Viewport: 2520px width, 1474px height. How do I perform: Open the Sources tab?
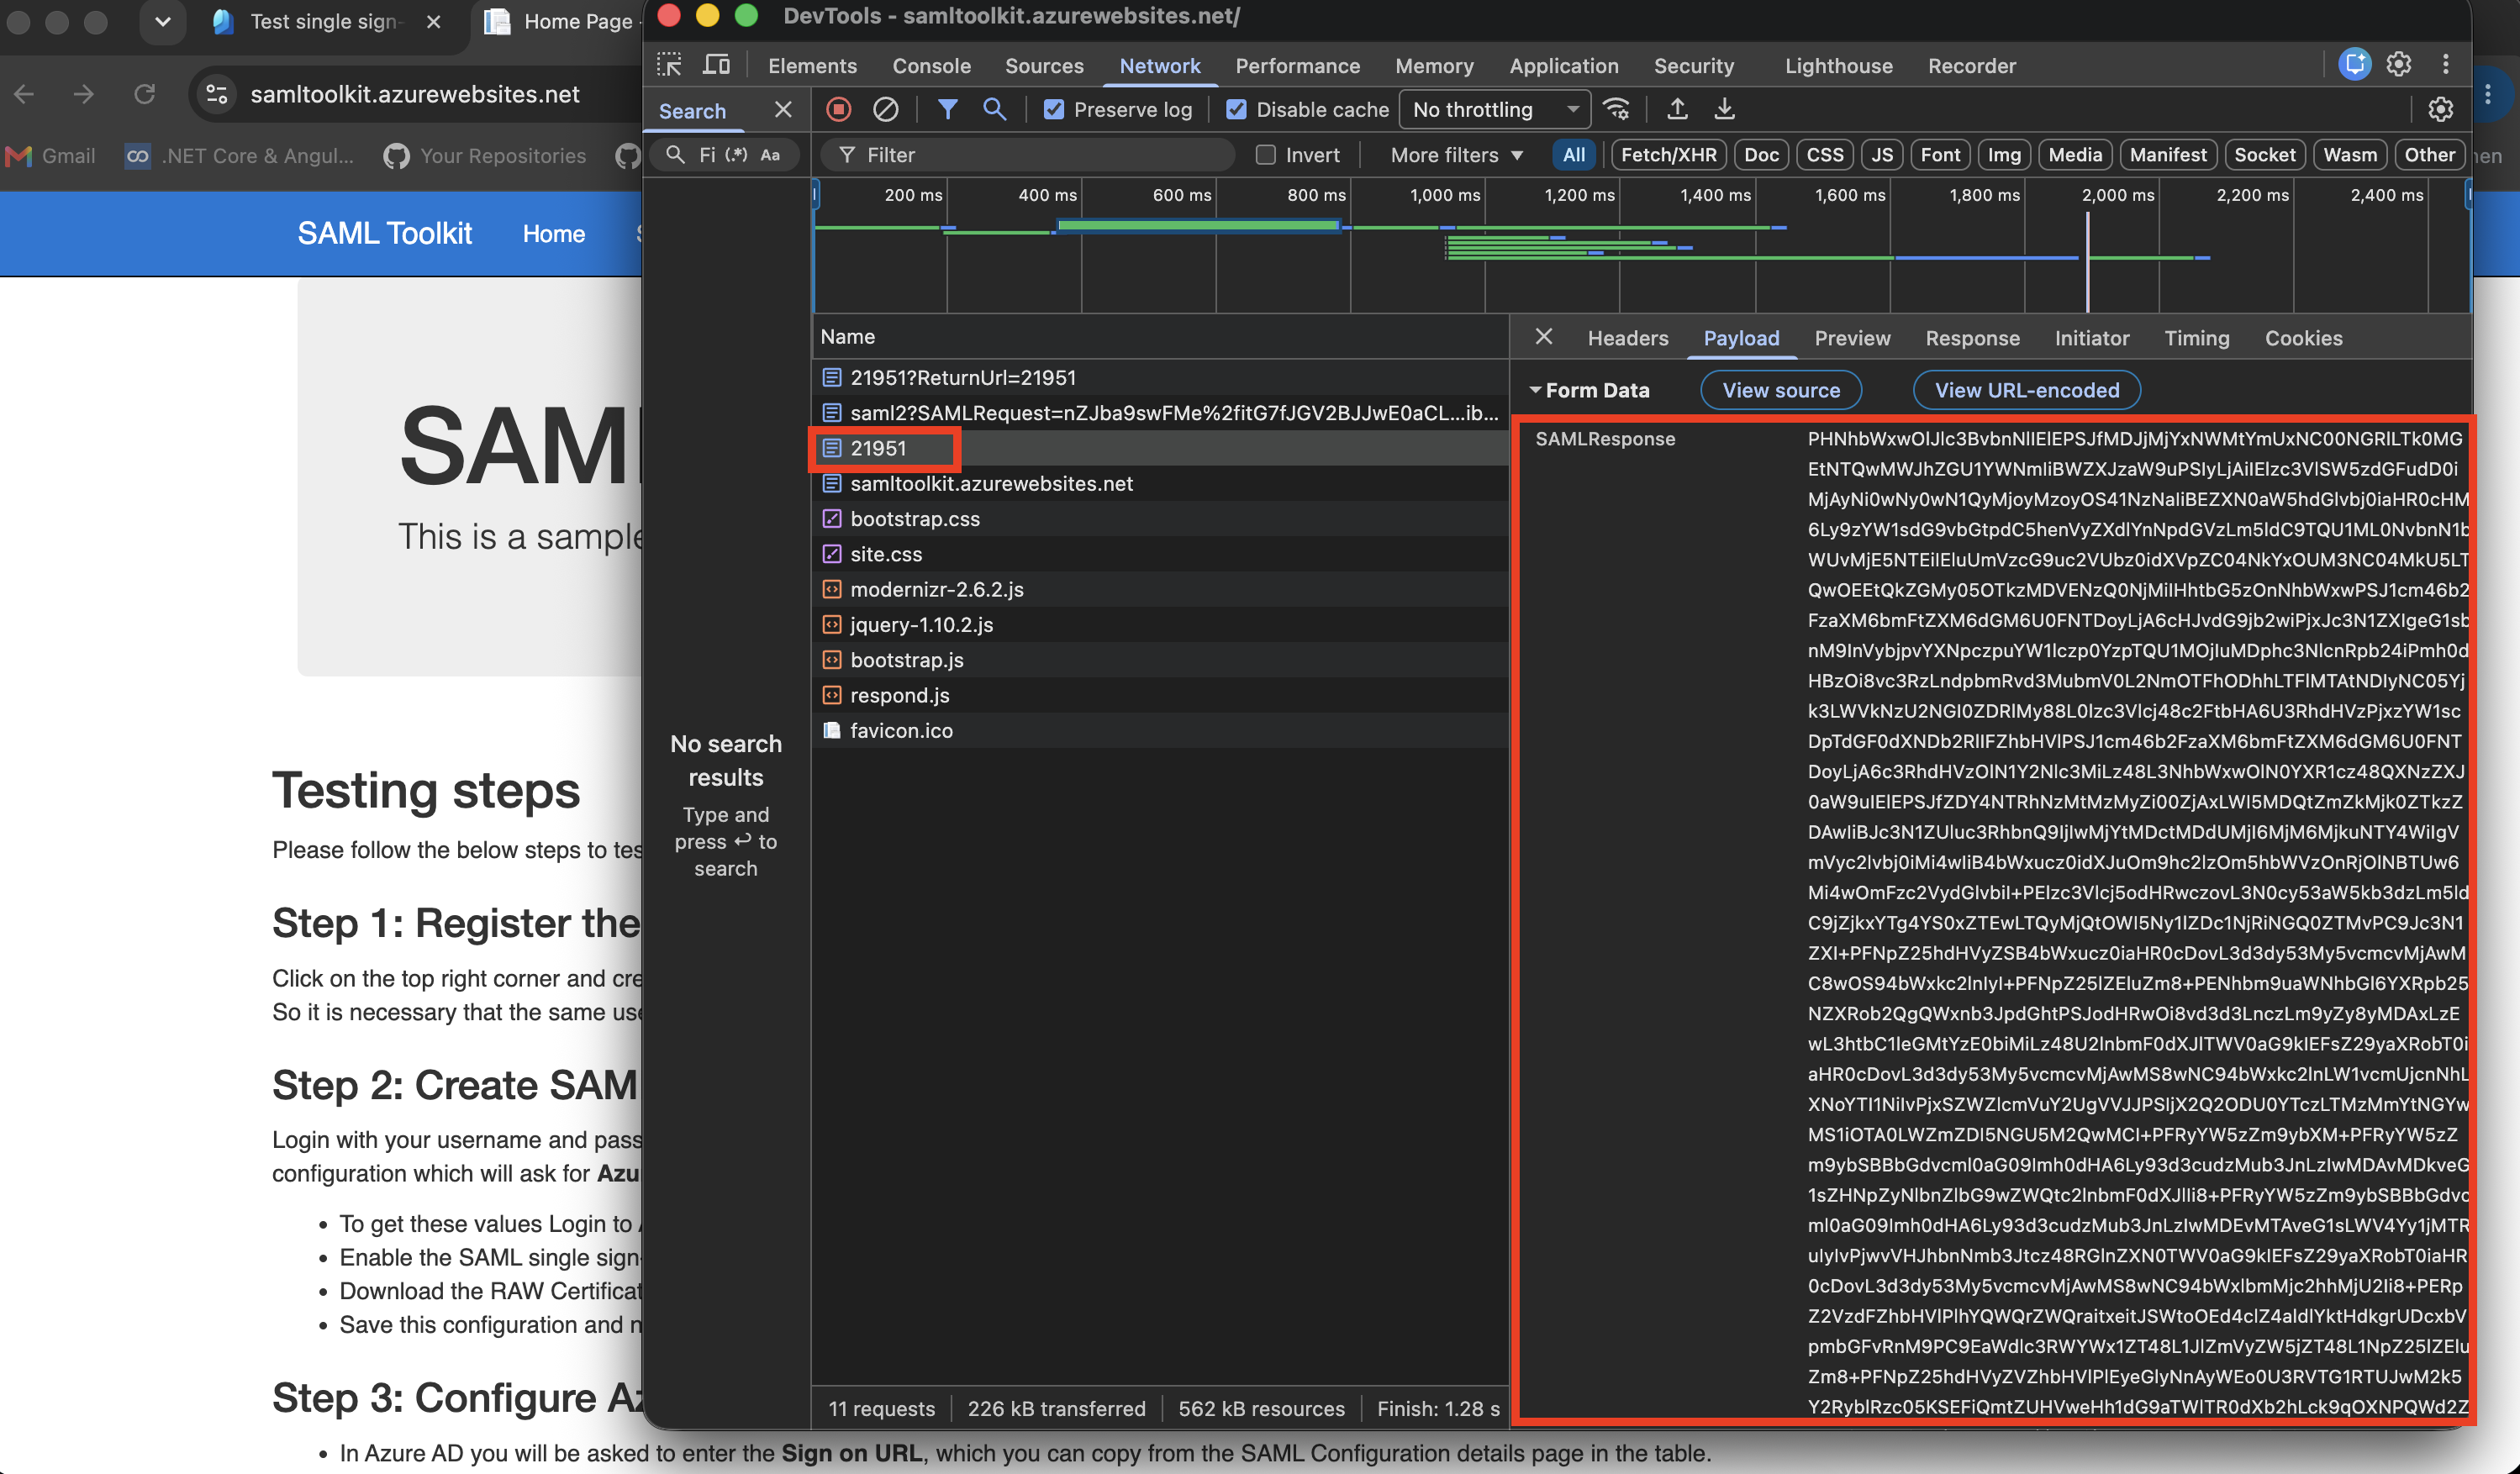click(x=1044, y=66)
